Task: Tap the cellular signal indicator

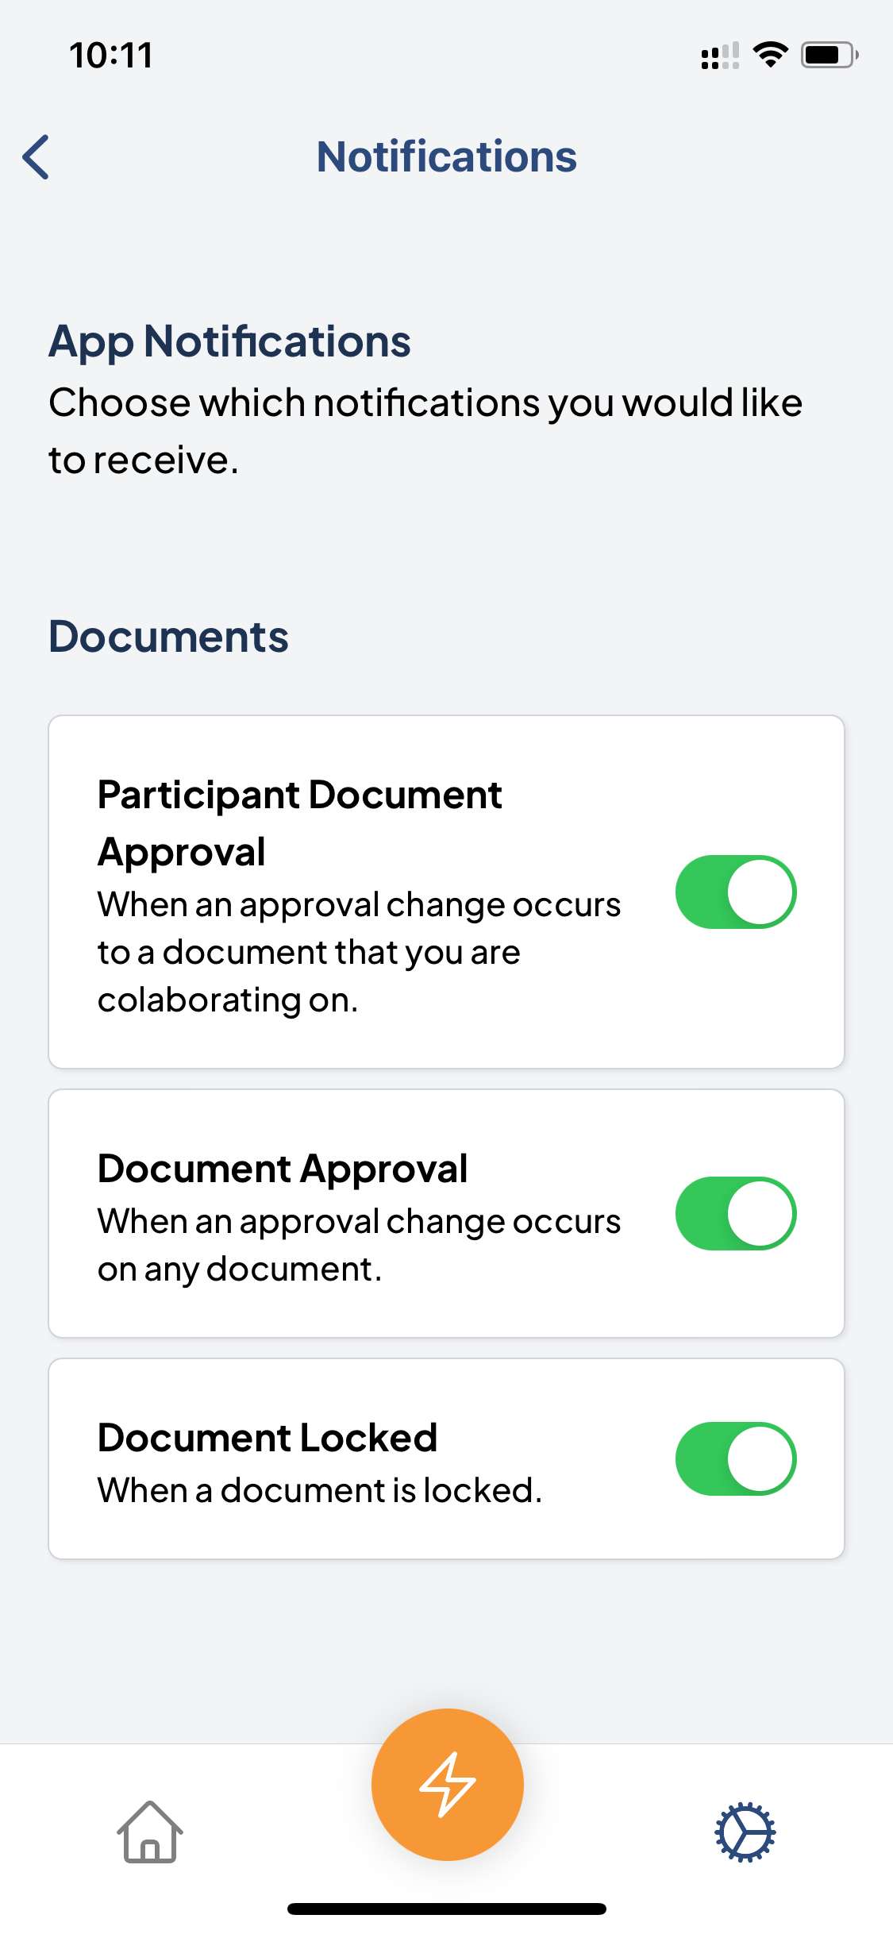Action: (x=720, y=56)
